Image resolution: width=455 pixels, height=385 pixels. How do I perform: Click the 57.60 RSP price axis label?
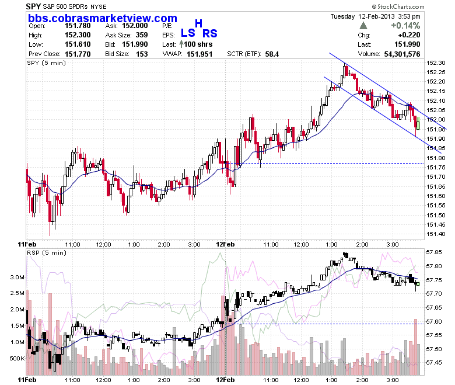coord(435,322)
